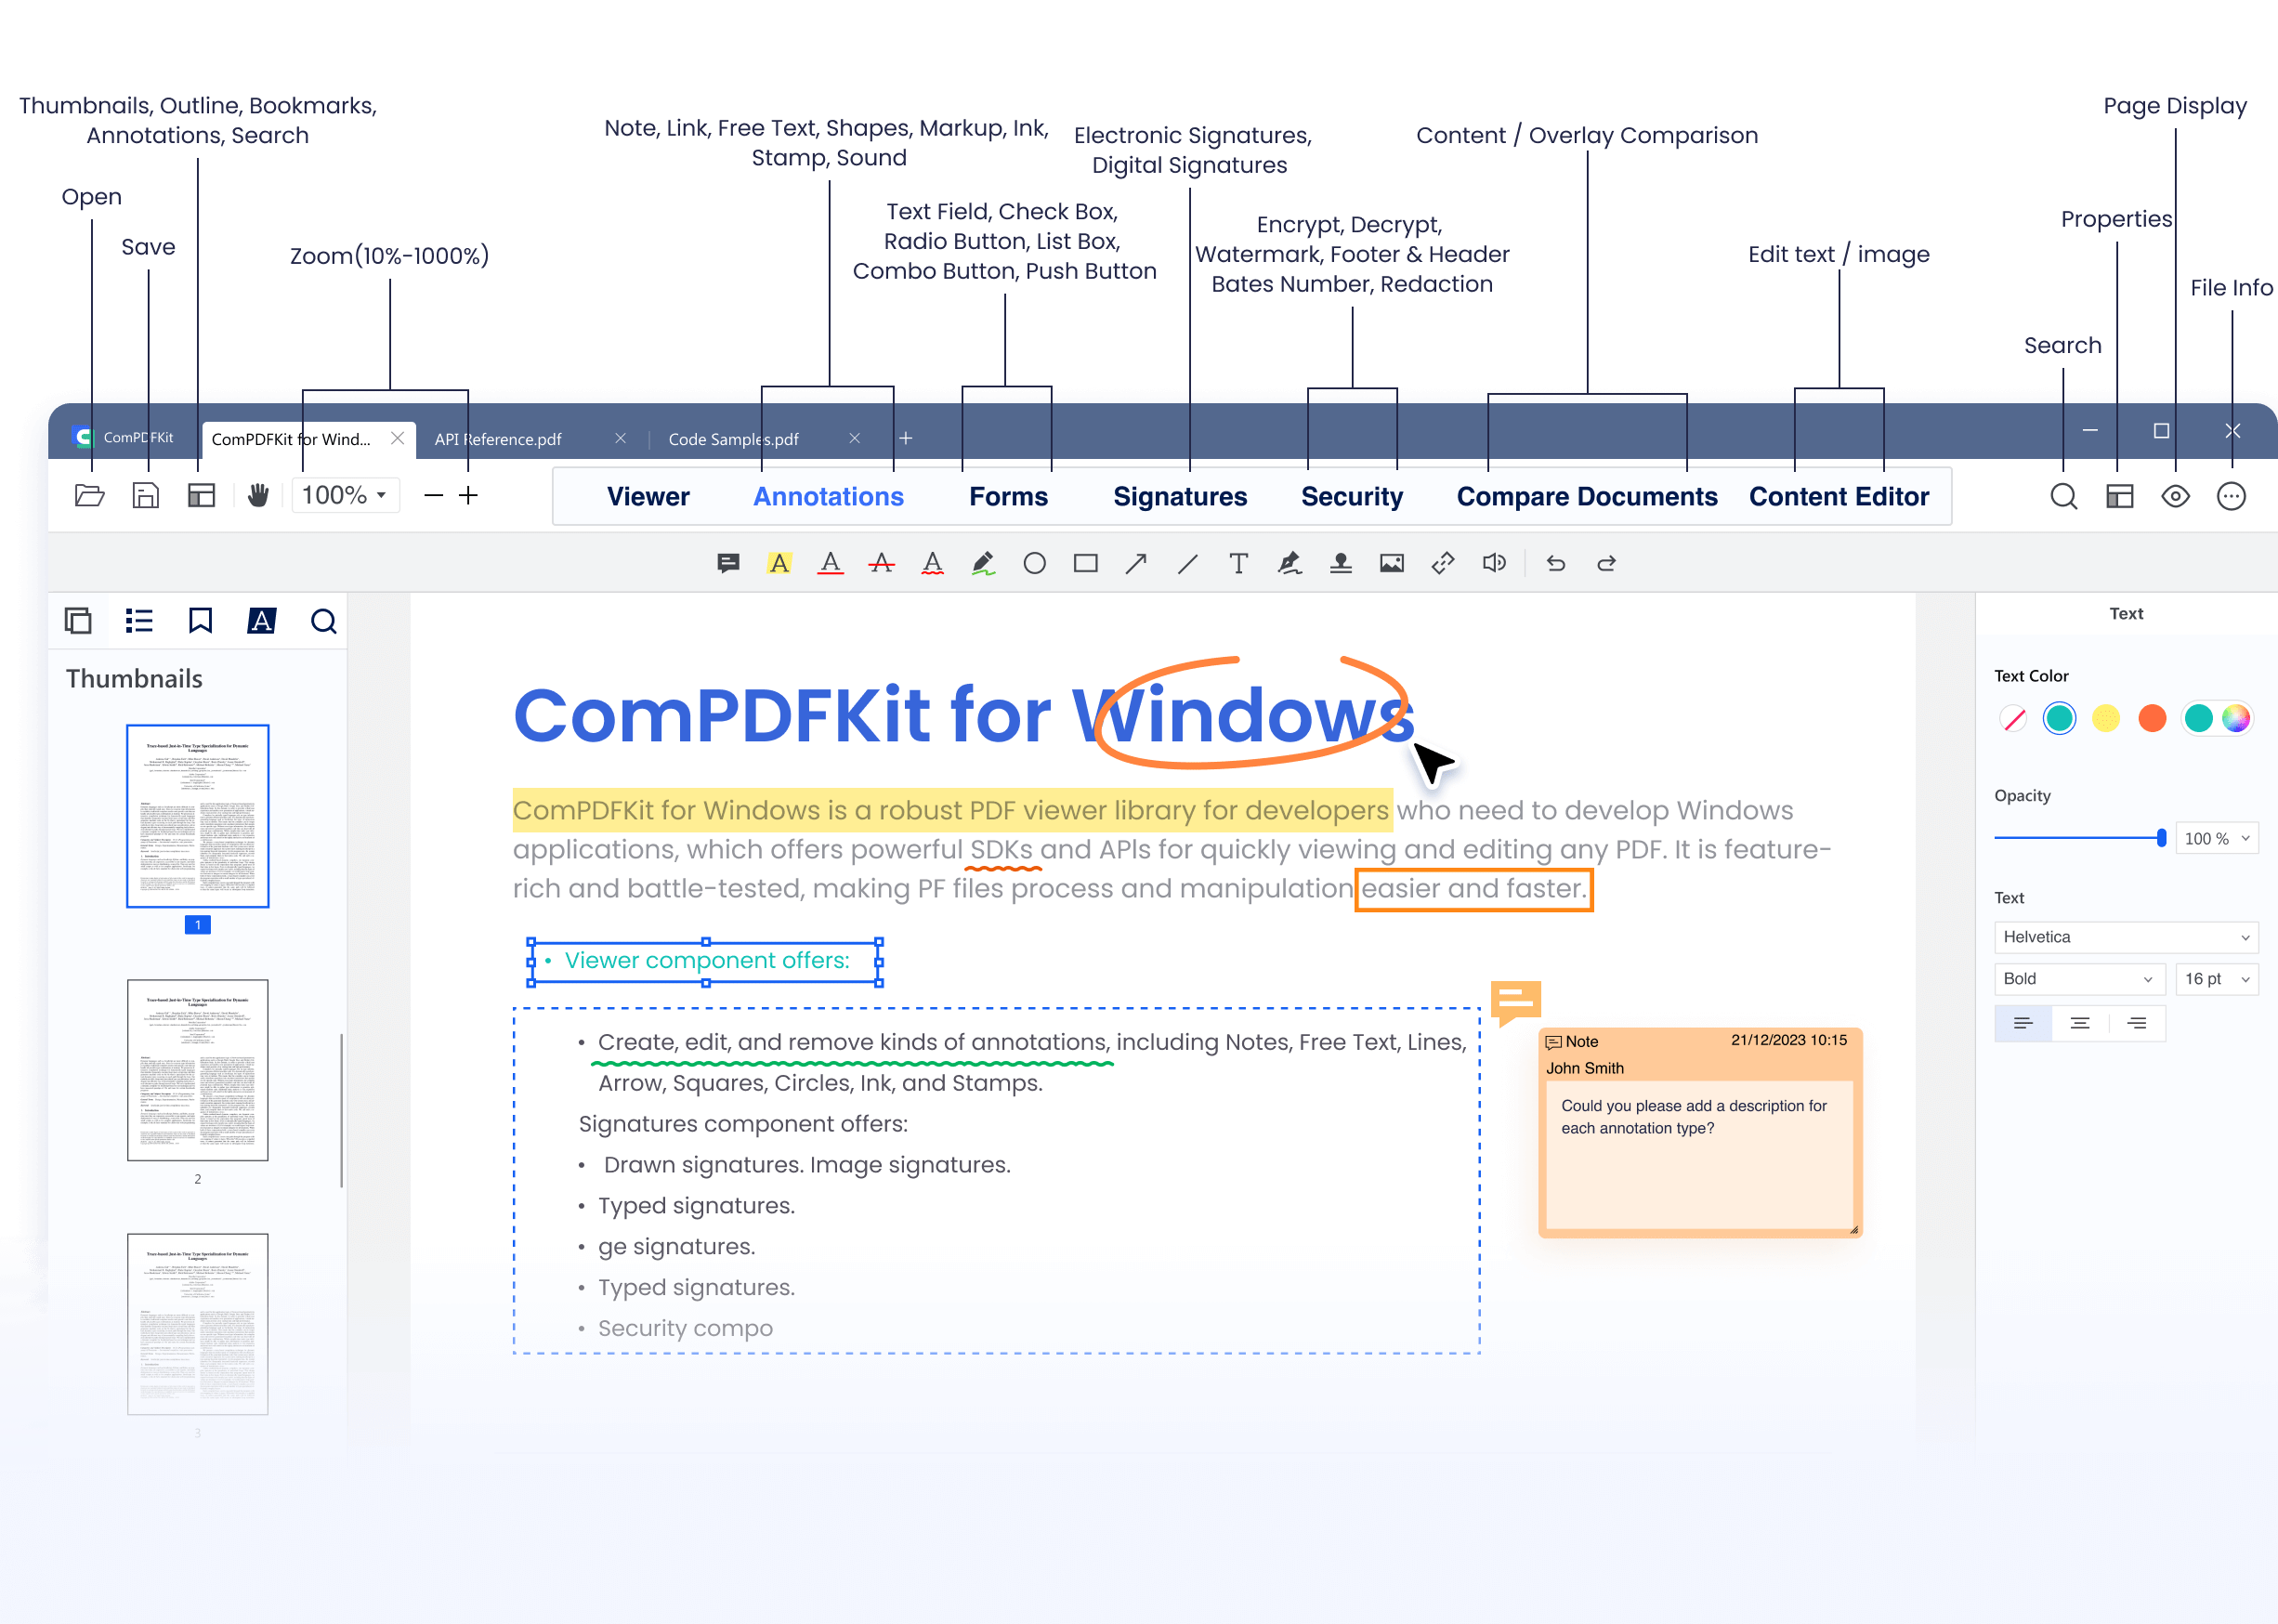Select the Stamp tool
This screenshot has width=2278, height=1624.
pyautogui.click(x=1341, y=564)
